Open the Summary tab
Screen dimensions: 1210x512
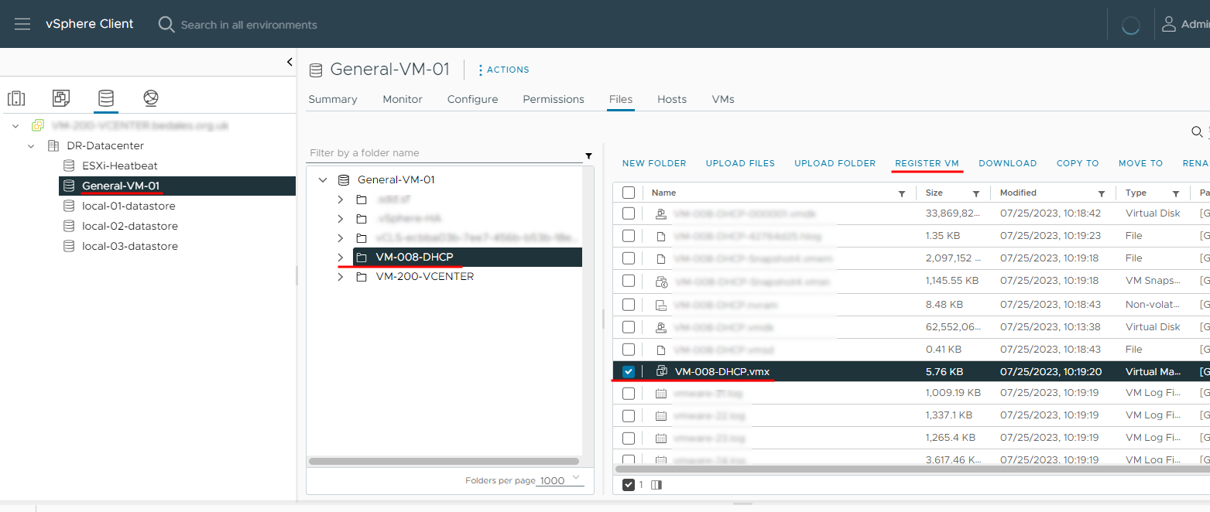pyautogui.click(x=333, y=99)
